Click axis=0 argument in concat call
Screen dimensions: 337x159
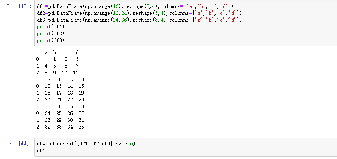(125, 144)
